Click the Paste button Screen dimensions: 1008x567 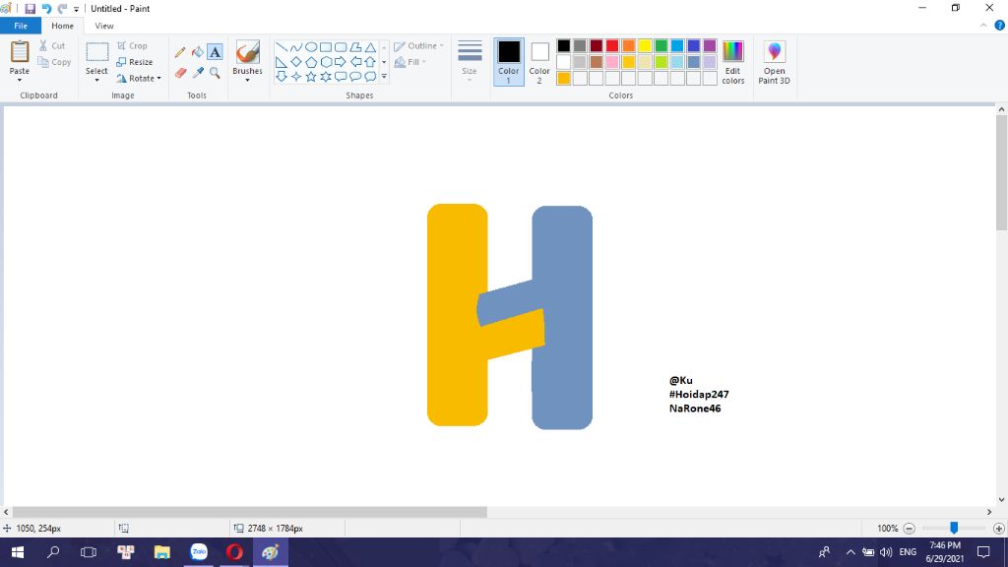click(20, 56)
